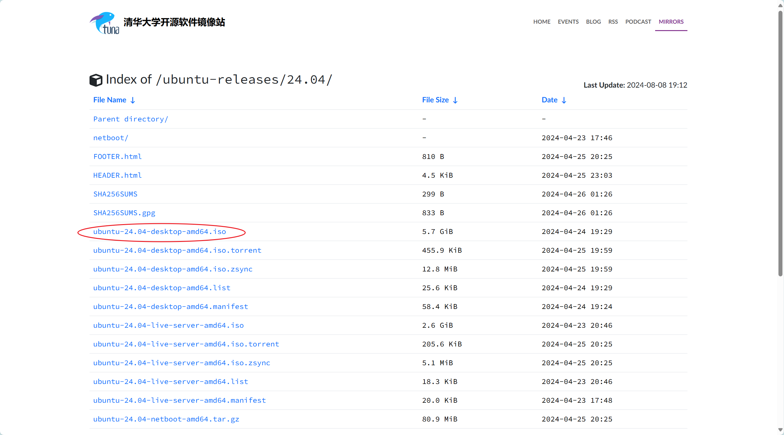
Task: Click the date 2024-04-25 23:03
Action: (x=577, y=175)
